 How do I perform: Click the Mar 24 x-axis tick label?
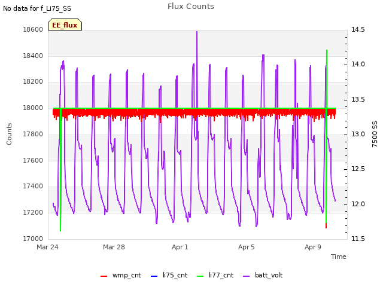tap(48, 247)
